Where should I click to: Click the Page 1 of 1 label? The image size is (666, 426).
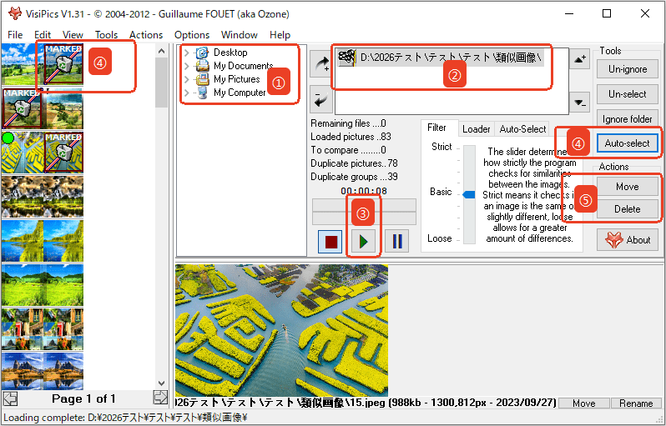click(83, 398)
